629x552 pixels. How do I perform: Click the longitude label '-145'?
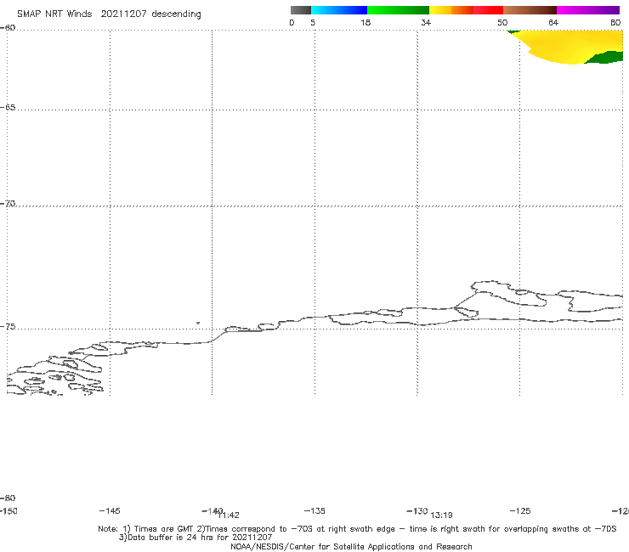[x=109, y=510]
